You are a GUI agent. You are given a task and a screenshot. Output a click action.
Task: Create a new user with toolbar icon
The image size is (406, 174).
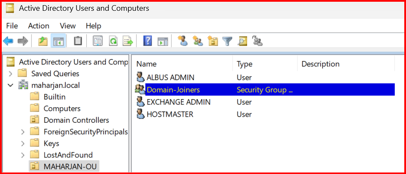[183, 41]
